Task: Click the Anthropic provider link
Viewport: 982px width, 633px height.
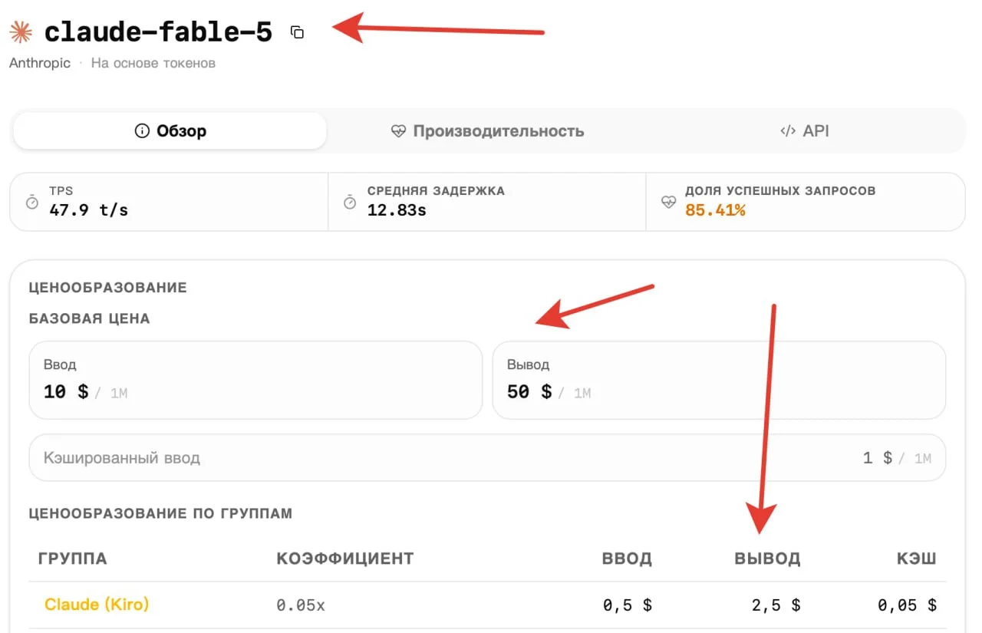Action: [x=40, y=63]
